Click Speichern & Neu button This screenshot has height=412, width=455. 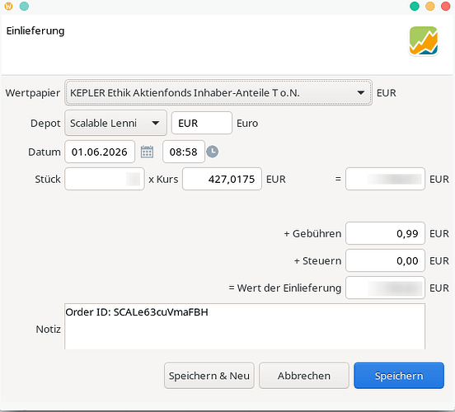click(209, 376)
